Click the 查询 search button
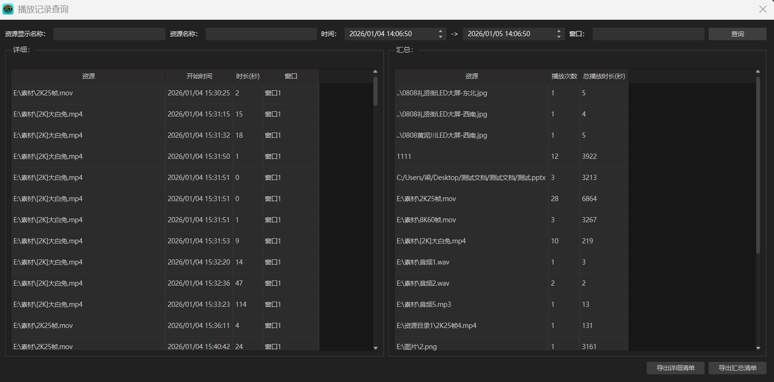Viewport: 774px width, 382px height. coord(737,34)
